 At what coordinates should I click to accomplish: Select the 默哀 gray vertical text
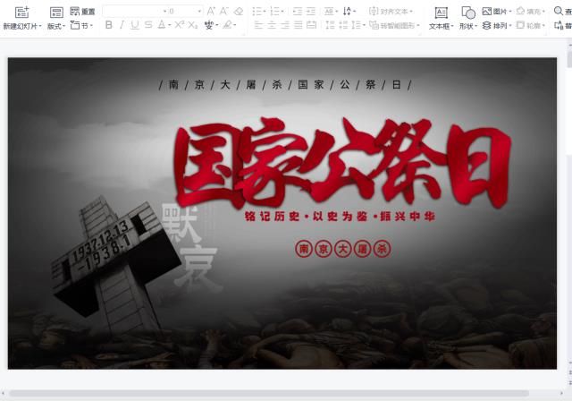pos(190,248)
